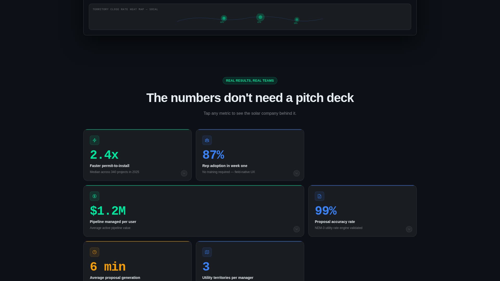Click the lightning bolt permit-to-install icon
500x281 pixels.
95,140
